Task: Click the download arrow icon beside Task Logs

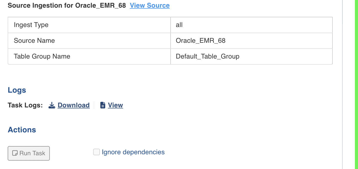Action: [52, 105]
